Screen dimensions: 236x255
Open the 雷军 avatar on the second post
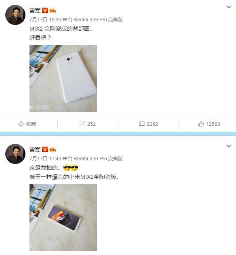click(x=15, y=153)
